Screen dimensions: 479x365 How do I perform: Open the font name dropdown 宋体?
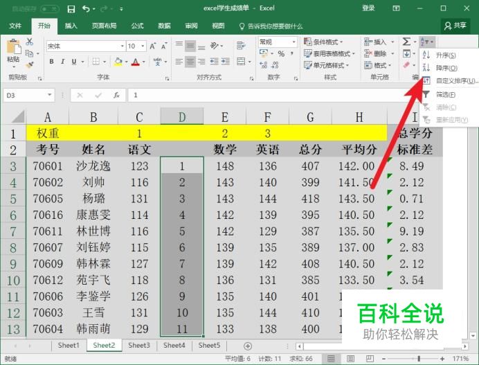[x=123, y=46]
